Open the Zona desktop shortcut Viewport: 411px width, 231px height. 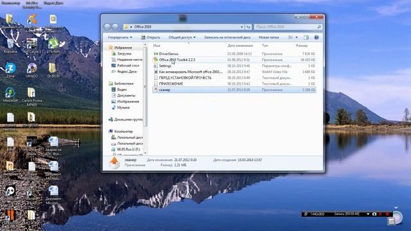[10, 70]
